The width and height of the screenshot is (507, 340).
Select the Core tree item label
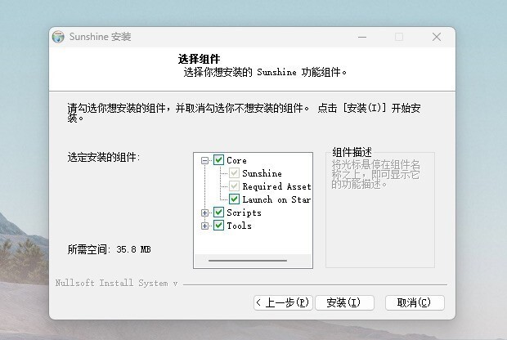pyautogui.click(x=236, y=160)
